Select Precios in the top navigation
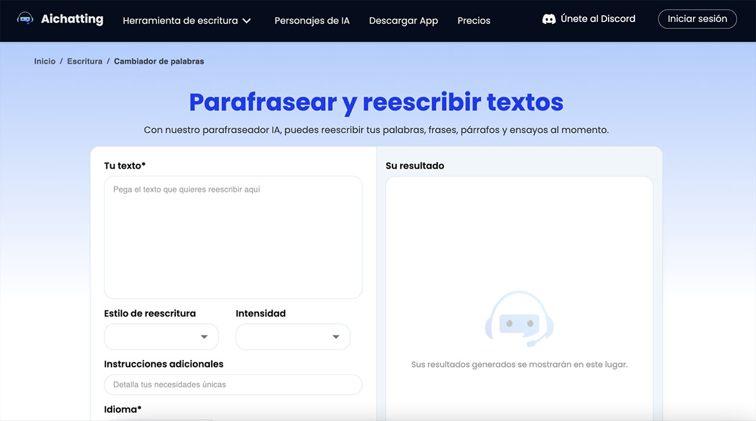Viewport: 756px width, 421px height. [x=474, y=21]
